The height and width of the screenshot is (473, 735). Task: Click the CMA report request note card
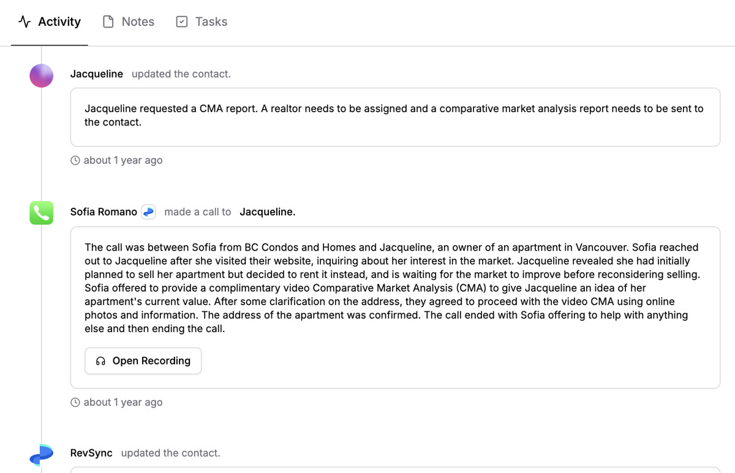click(x=394, y=116)
